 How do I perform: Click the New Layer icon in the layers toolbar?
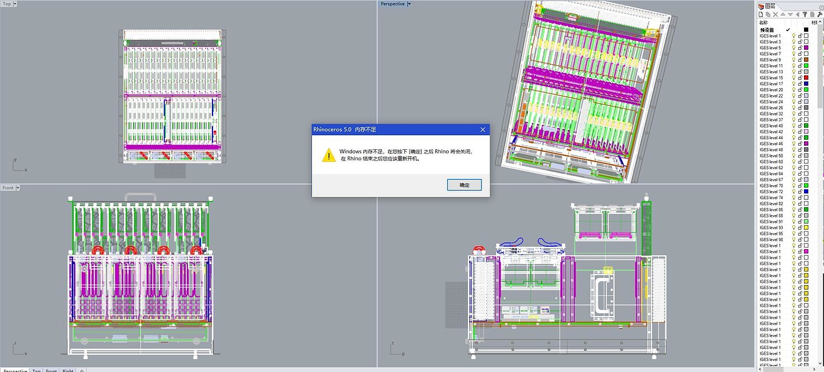pos(761,14)
